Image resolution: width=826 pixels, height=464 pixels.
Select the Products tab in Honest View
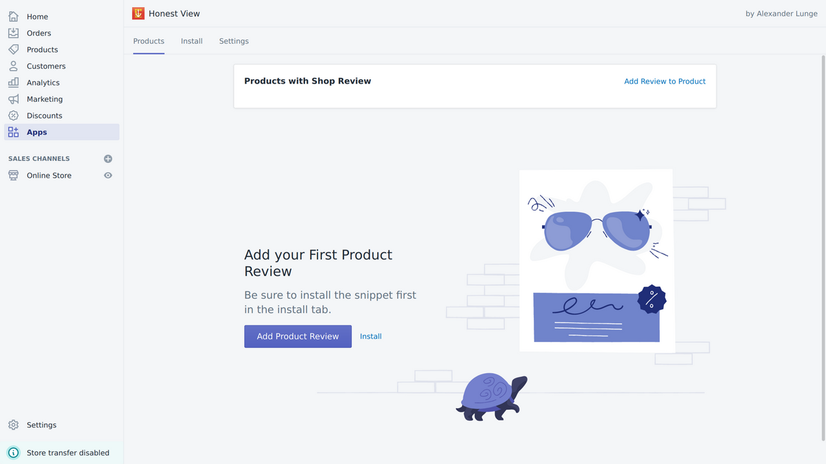148,41
